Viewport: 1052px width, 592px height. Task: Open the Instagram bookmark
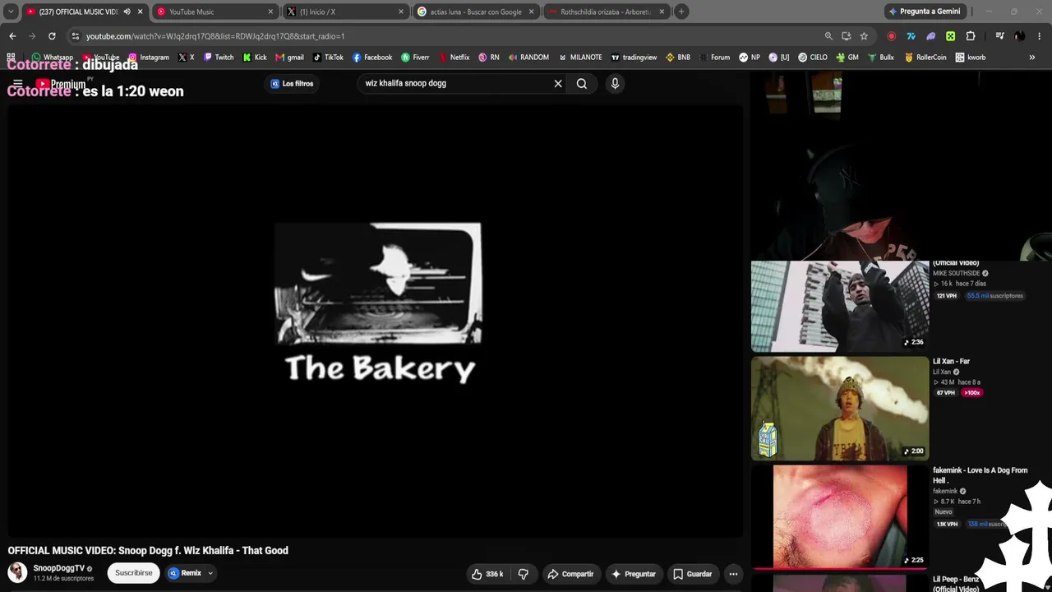click(149, 58)
